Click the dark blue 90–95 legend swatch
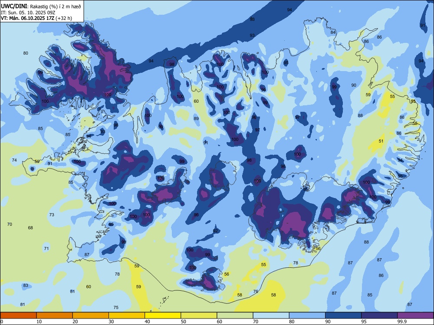This screenshot has height=325, width=434. click(343, 315)
